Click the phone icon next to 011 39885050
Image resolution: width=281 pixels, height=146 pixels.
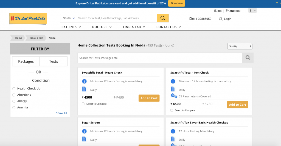(190, 19)
